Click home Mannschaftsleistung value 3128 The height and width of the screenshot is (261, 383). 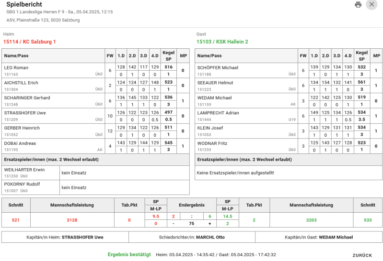pos(72,220)
